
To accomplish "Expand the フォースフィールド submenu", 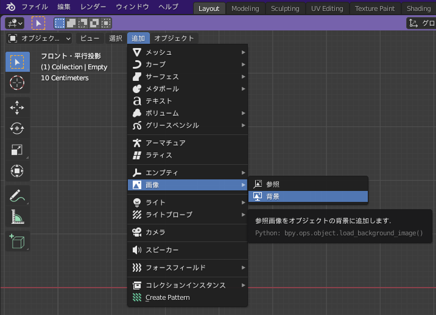I will [188, 268].
